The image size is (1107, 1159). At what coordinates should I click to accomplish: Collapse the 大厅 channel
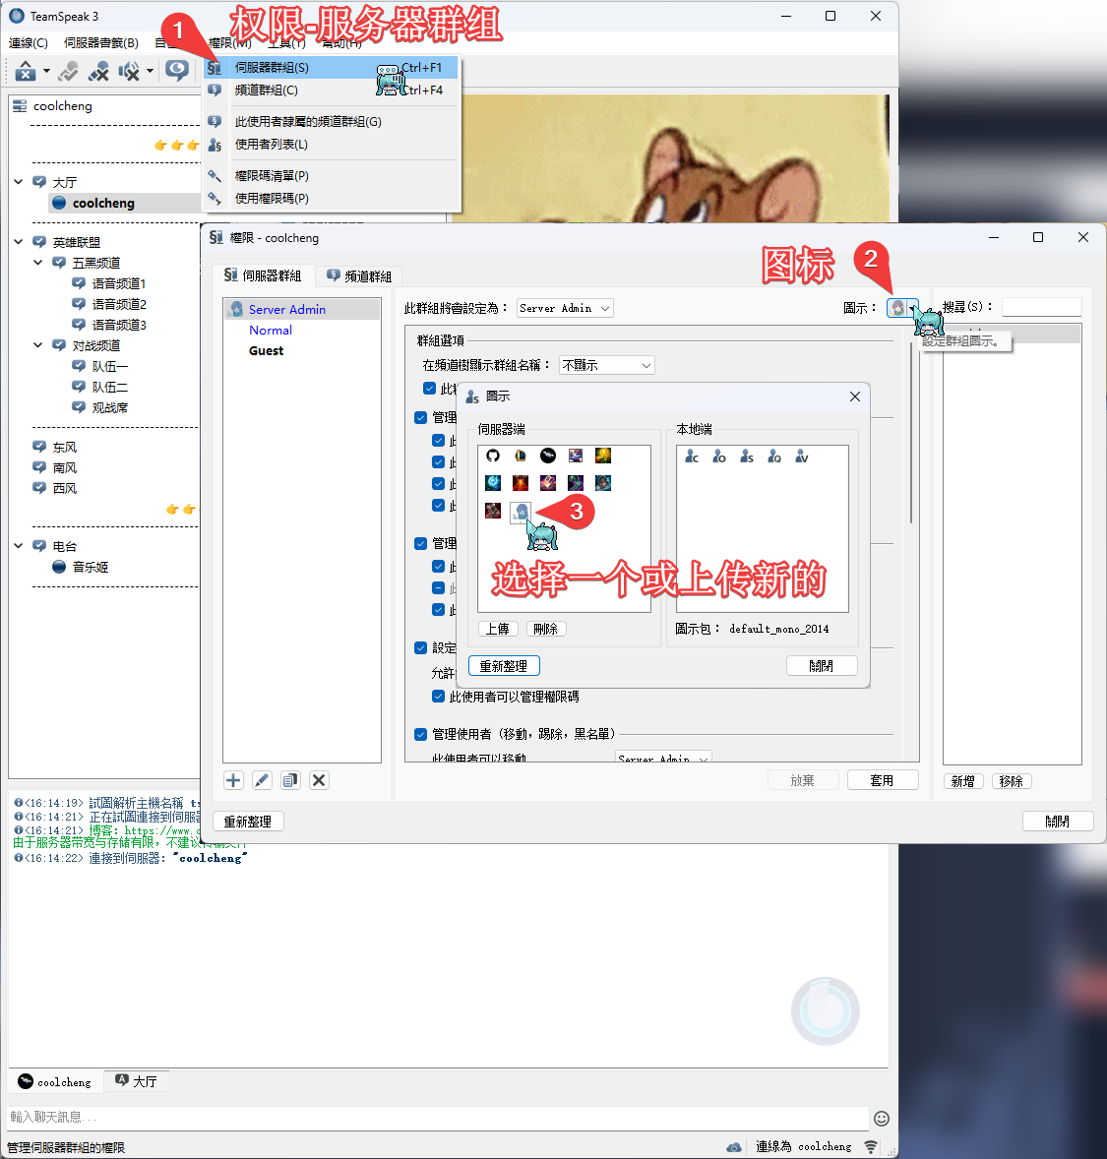click(19, 182)
